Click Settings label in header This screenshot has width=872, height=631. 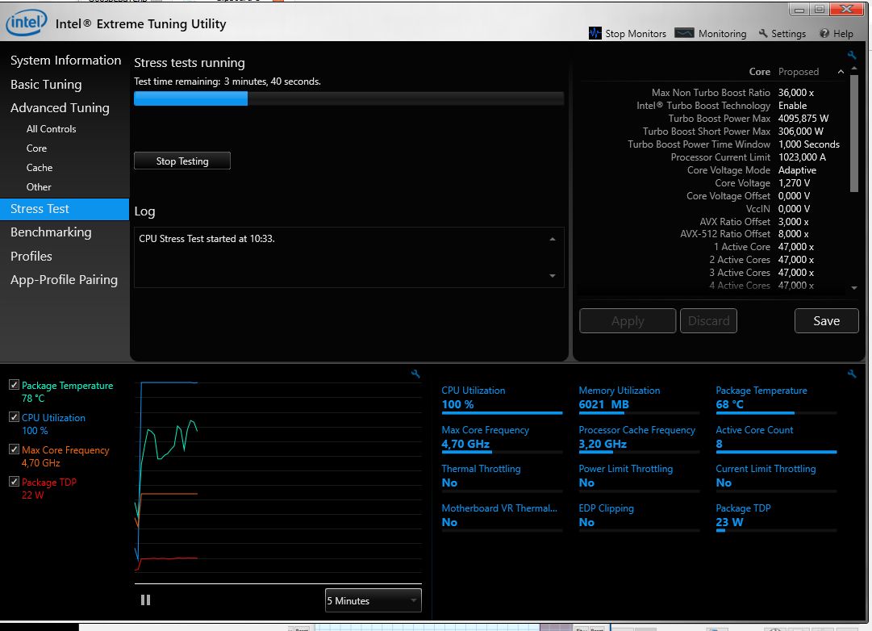(x=789, y=34)
